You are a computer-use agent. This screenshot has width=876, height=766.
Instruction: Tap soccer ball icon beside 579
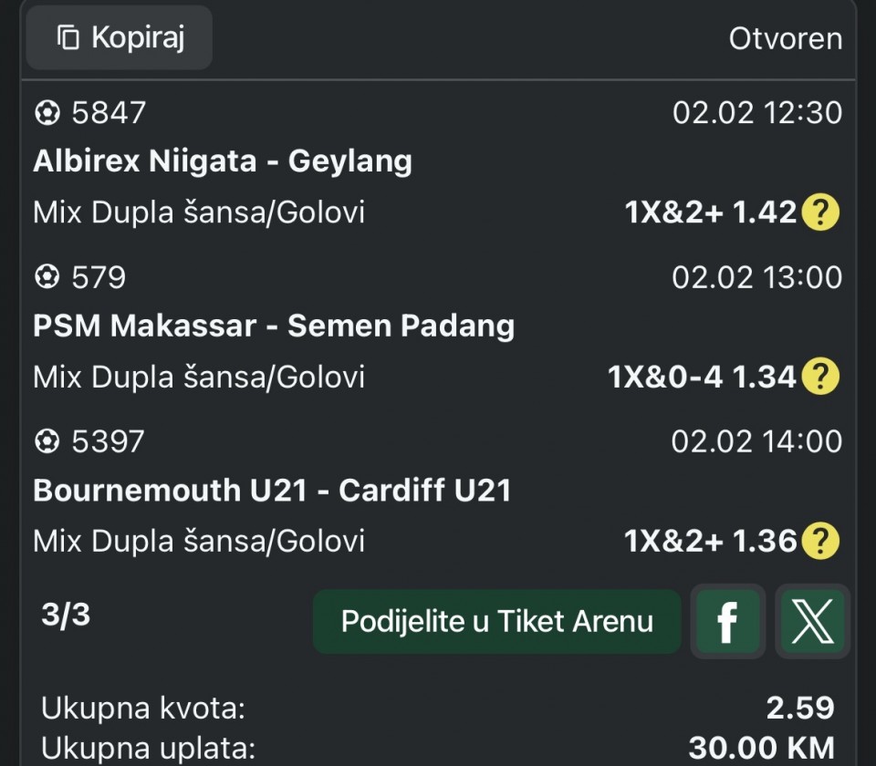pos(47,277)
